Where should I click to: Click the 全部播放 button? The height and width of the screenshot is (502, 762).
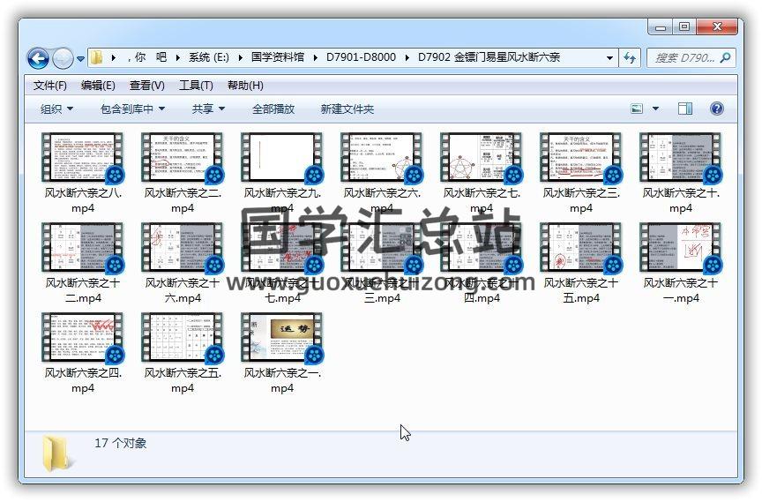(x=273, y=109)
